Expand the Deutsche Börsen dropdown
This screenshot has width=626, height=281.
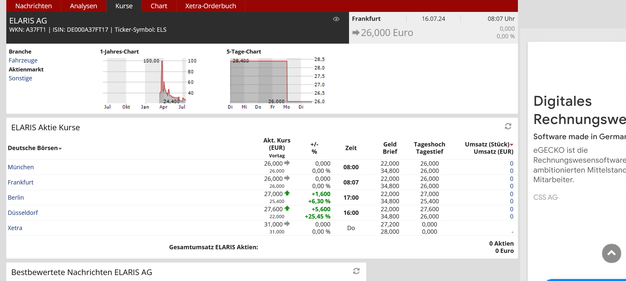[x=60, y=149]
